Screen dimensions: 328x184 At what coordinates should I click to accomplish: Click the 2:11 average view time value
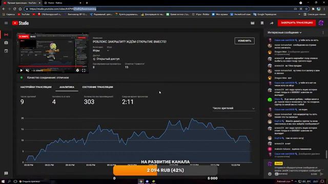pos(128,102)
